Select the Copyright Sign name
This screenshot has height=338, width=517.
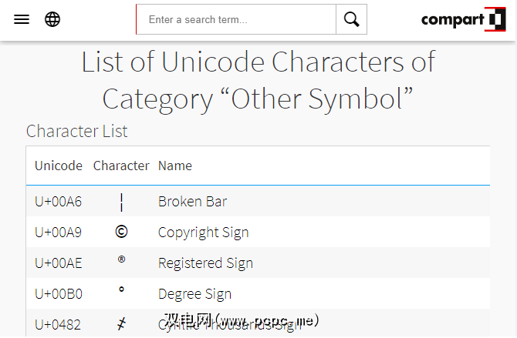pyautogui.click(x=203, y=233)
